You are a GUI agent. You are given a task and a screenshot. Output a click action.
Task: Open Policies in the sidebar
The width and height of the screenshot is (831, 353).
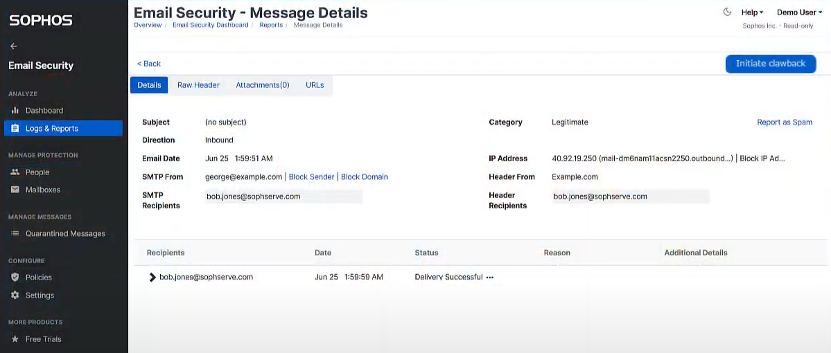point(63,278)
